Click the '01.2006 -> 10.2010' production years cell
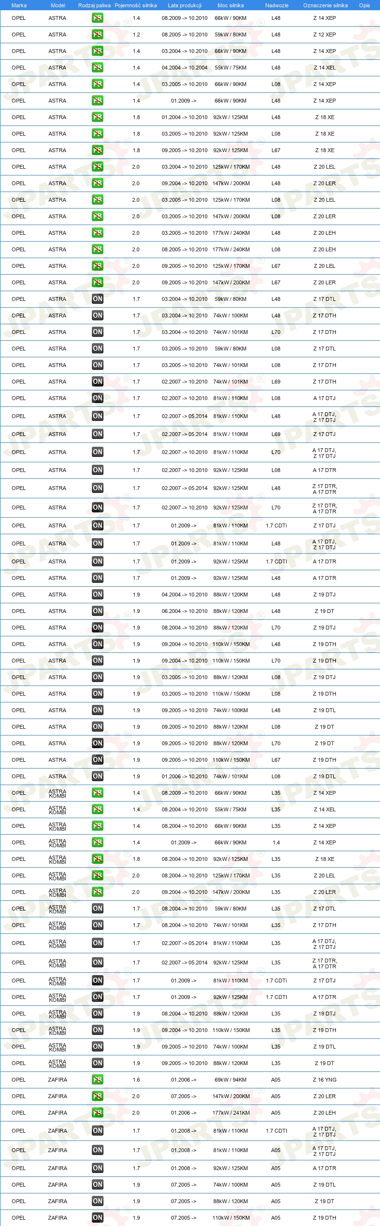The image size is (380, 1226). [x=185, y=776]
